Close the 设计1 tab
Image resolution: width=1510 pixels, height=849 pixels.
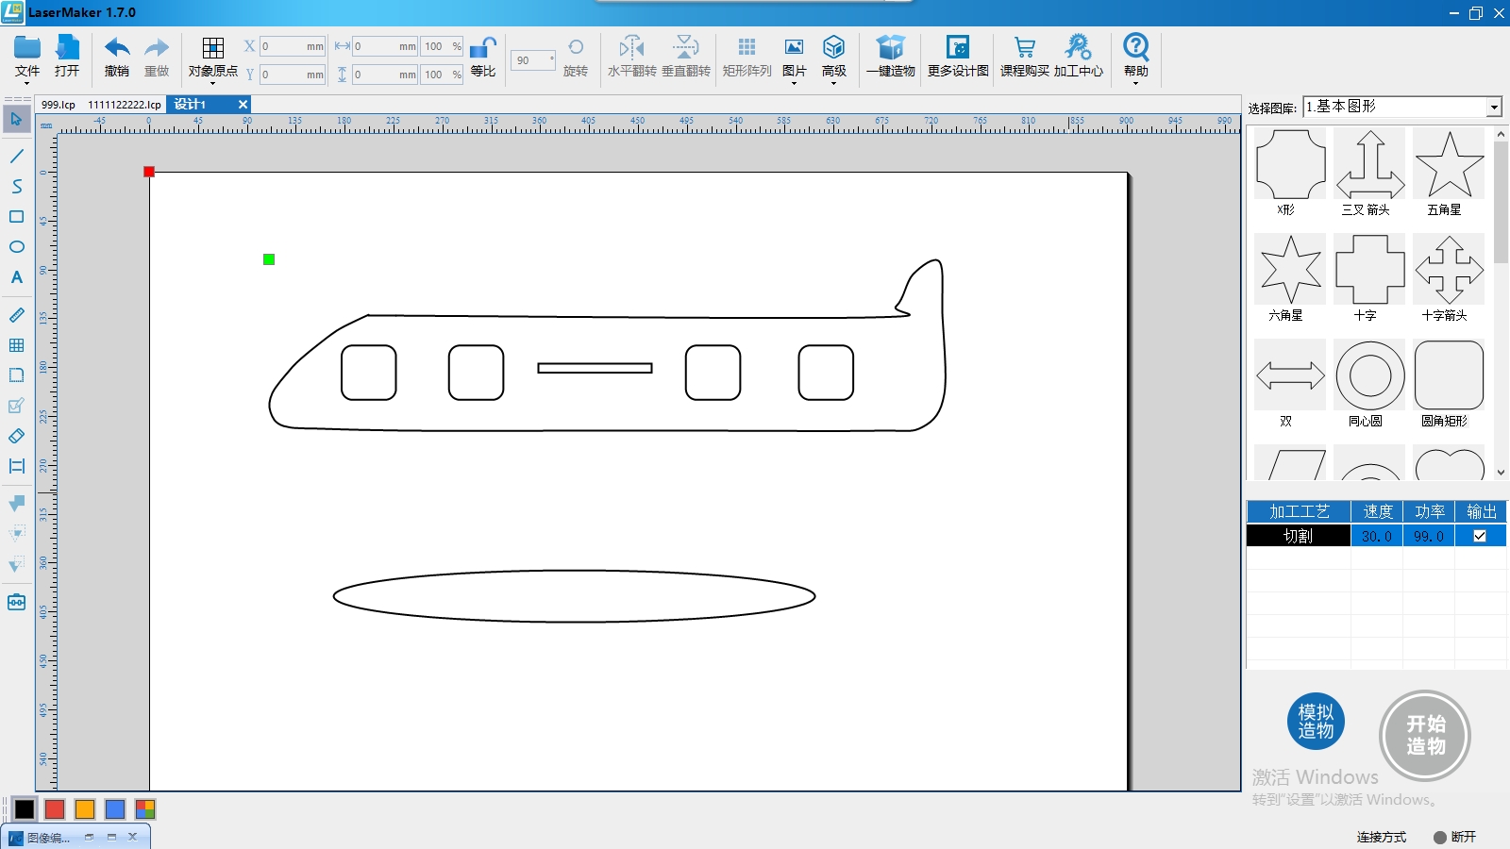coord(243,105)
